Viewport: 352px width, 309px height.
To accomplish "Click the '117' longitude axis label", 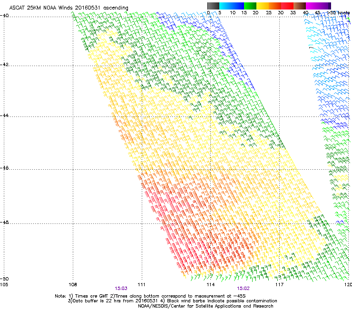I will pos(279,285).
